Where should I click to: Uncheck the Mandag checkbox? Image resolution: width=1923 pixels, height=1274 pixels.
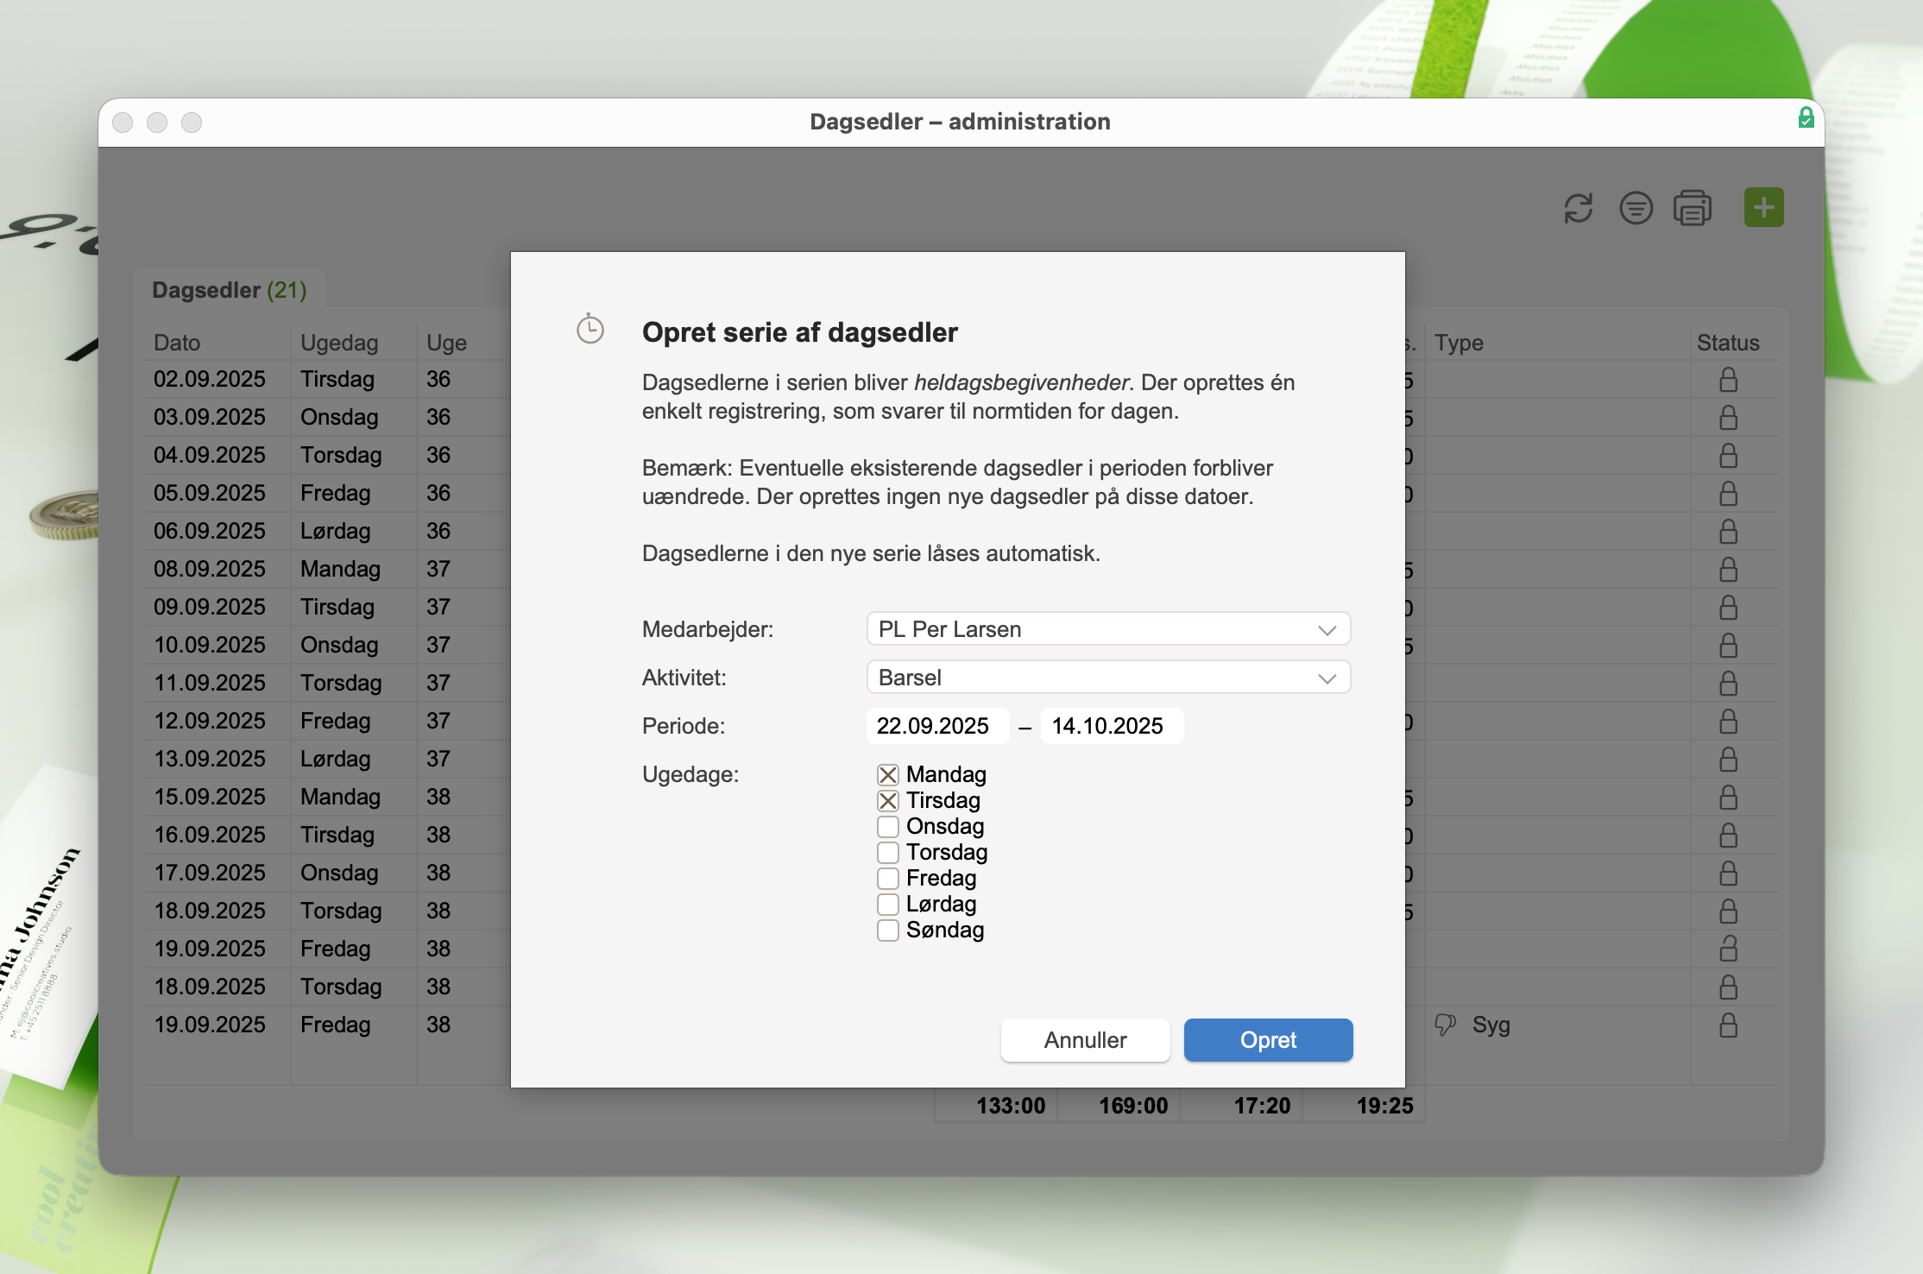coord(888,774)
